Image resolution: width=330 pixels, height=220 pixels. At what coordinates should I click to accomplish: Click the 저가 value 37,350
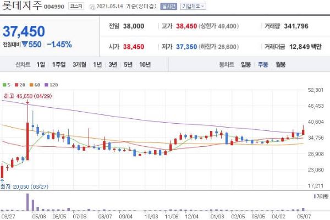[186, 47]
